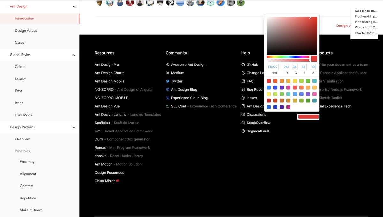Image resolution: width=383 pixels, height=217 pixels.
Task: Open the Remax link
Action: 100,148
